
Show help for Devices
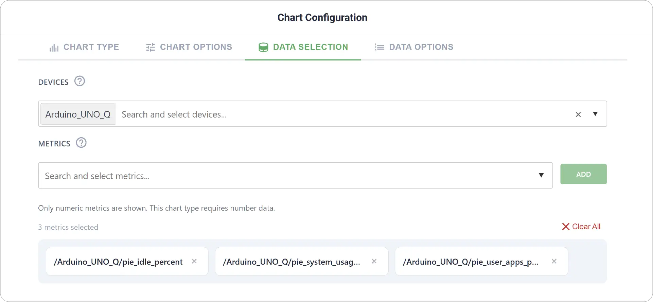(x=80, y=81)
